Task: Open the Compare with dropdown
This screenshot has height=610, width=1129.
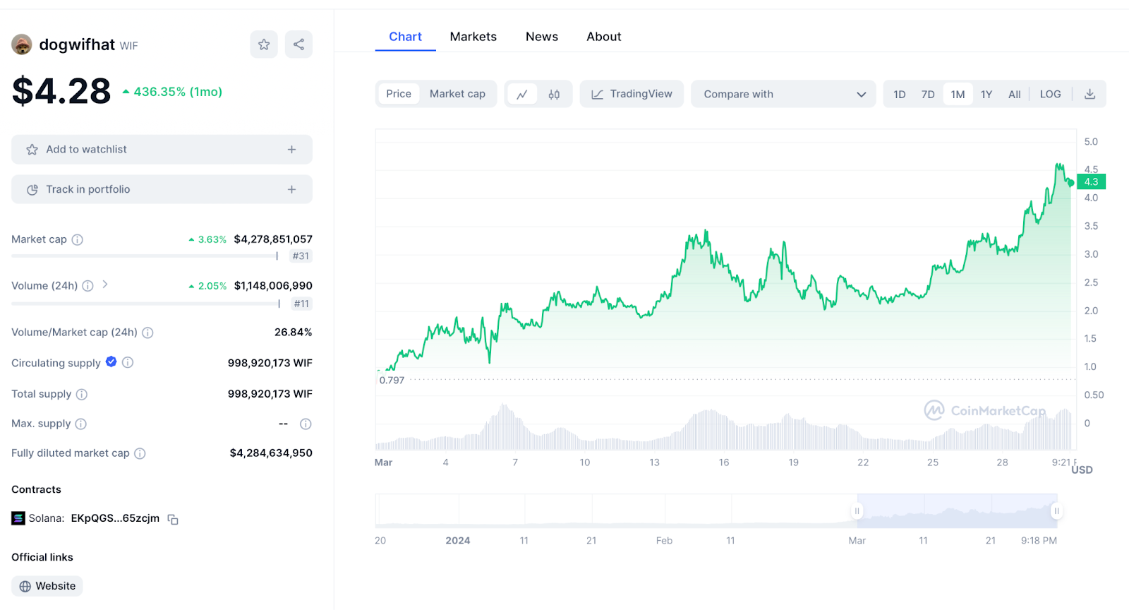Action: (784, 94)
